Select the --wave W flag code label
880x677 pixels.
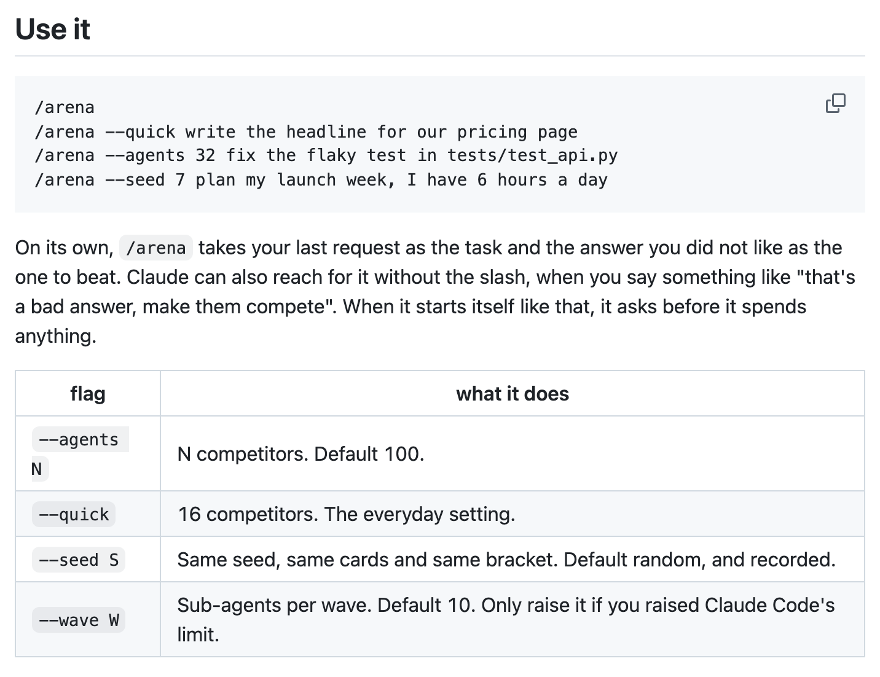[x=79, y=620]
